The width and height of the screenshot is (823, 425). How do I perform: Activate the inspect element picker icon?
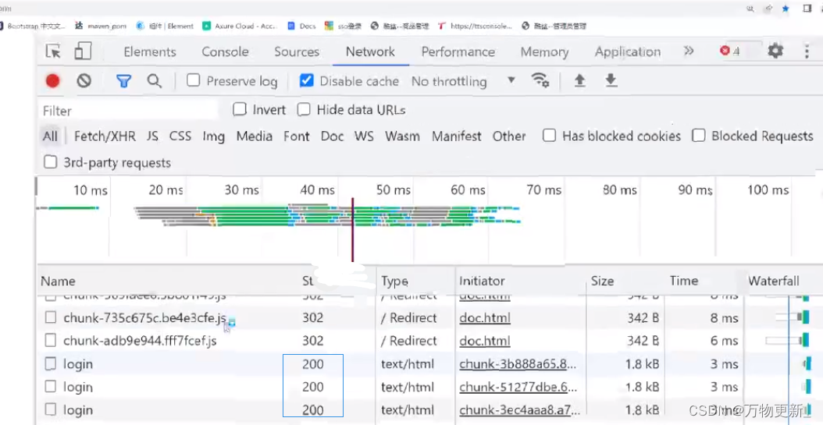tap(53, 51)
